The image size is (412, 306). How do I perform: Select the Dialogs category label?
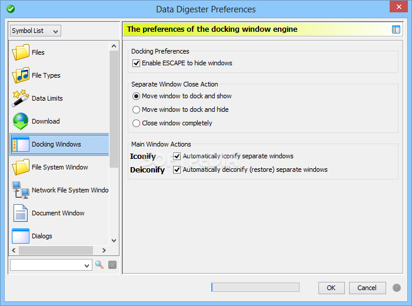pos(42,236)
